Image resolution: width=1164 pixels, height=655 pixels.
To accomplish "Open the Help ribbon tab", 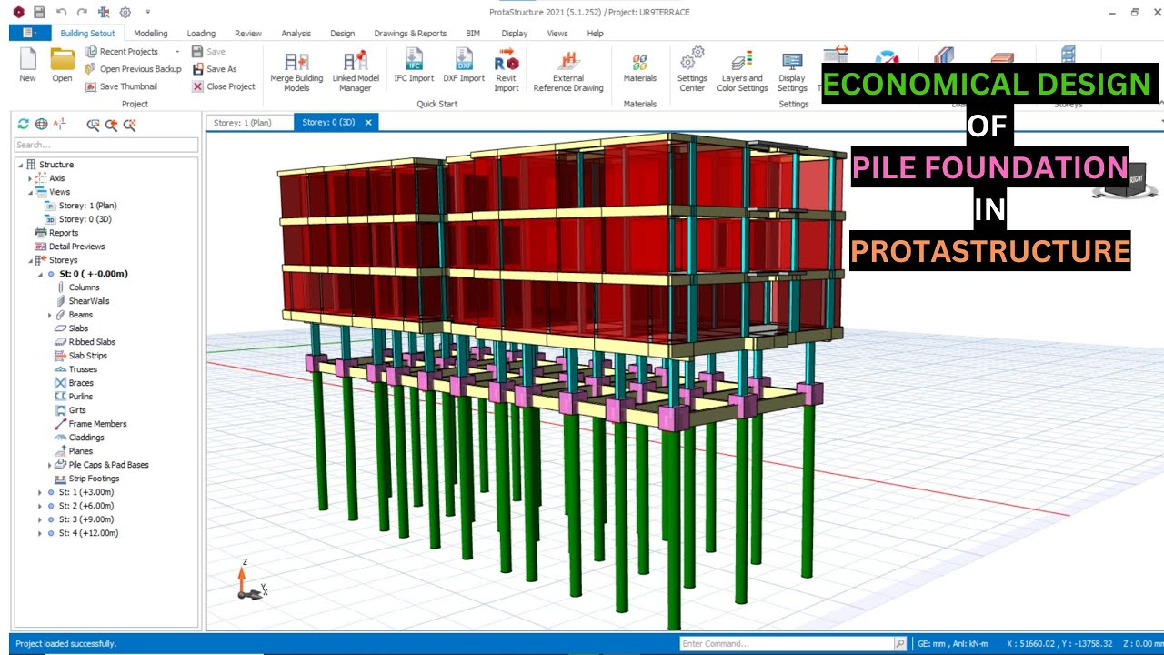I will [x=596, y=34].
